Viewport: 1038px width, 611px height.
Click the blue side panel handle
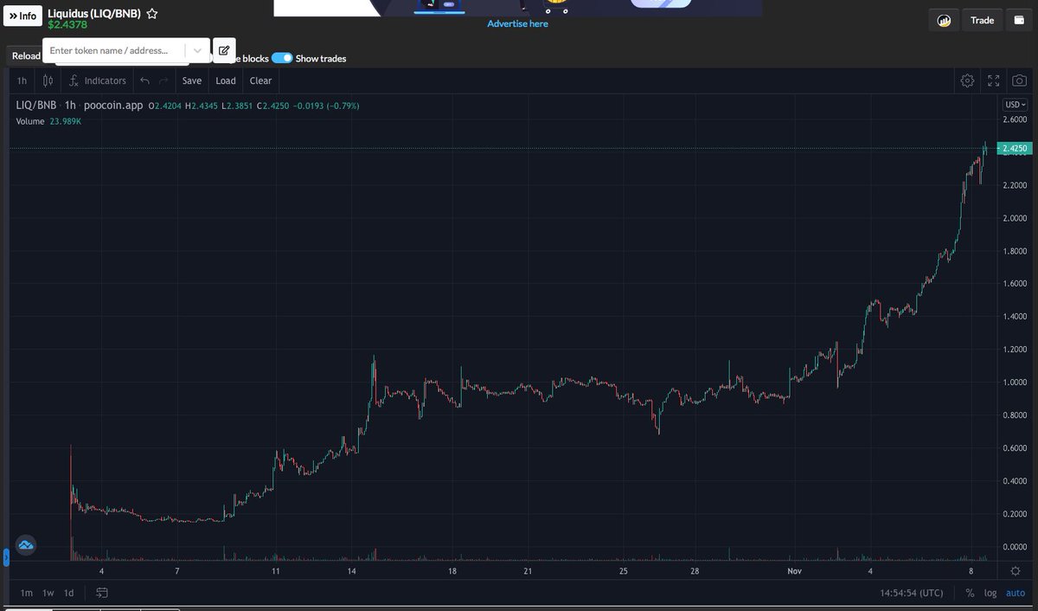(x=6, y=557)
